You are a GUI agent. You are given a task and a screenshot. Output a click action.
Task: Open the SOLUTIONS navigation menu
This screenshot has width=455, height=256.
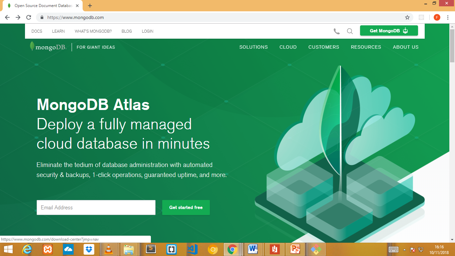click(253, 47)
